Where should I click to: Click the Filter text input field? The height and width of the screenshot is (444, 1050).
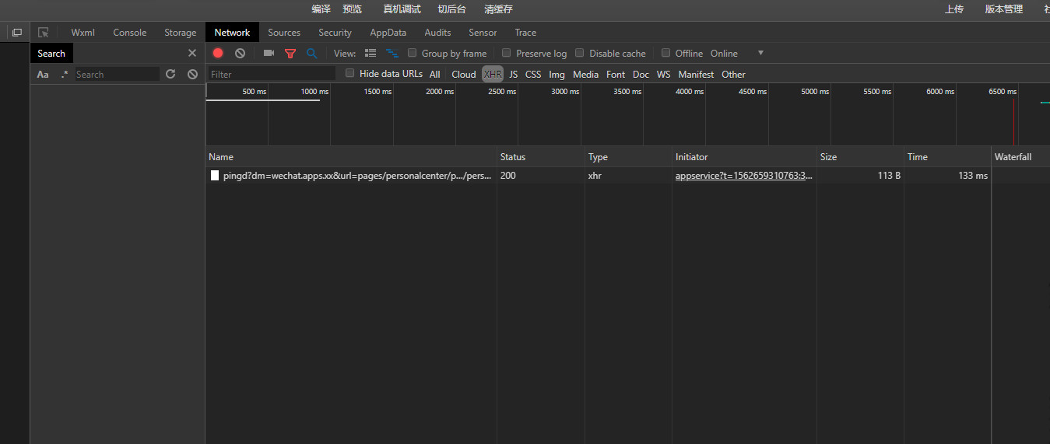272,75
